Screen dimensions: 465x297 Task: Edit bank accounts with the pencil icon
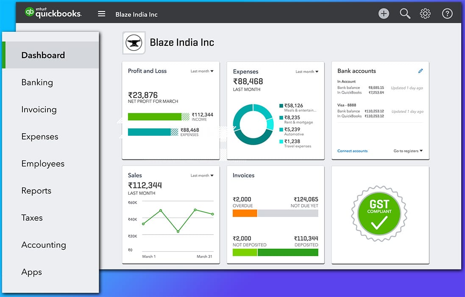pos(420,71)
